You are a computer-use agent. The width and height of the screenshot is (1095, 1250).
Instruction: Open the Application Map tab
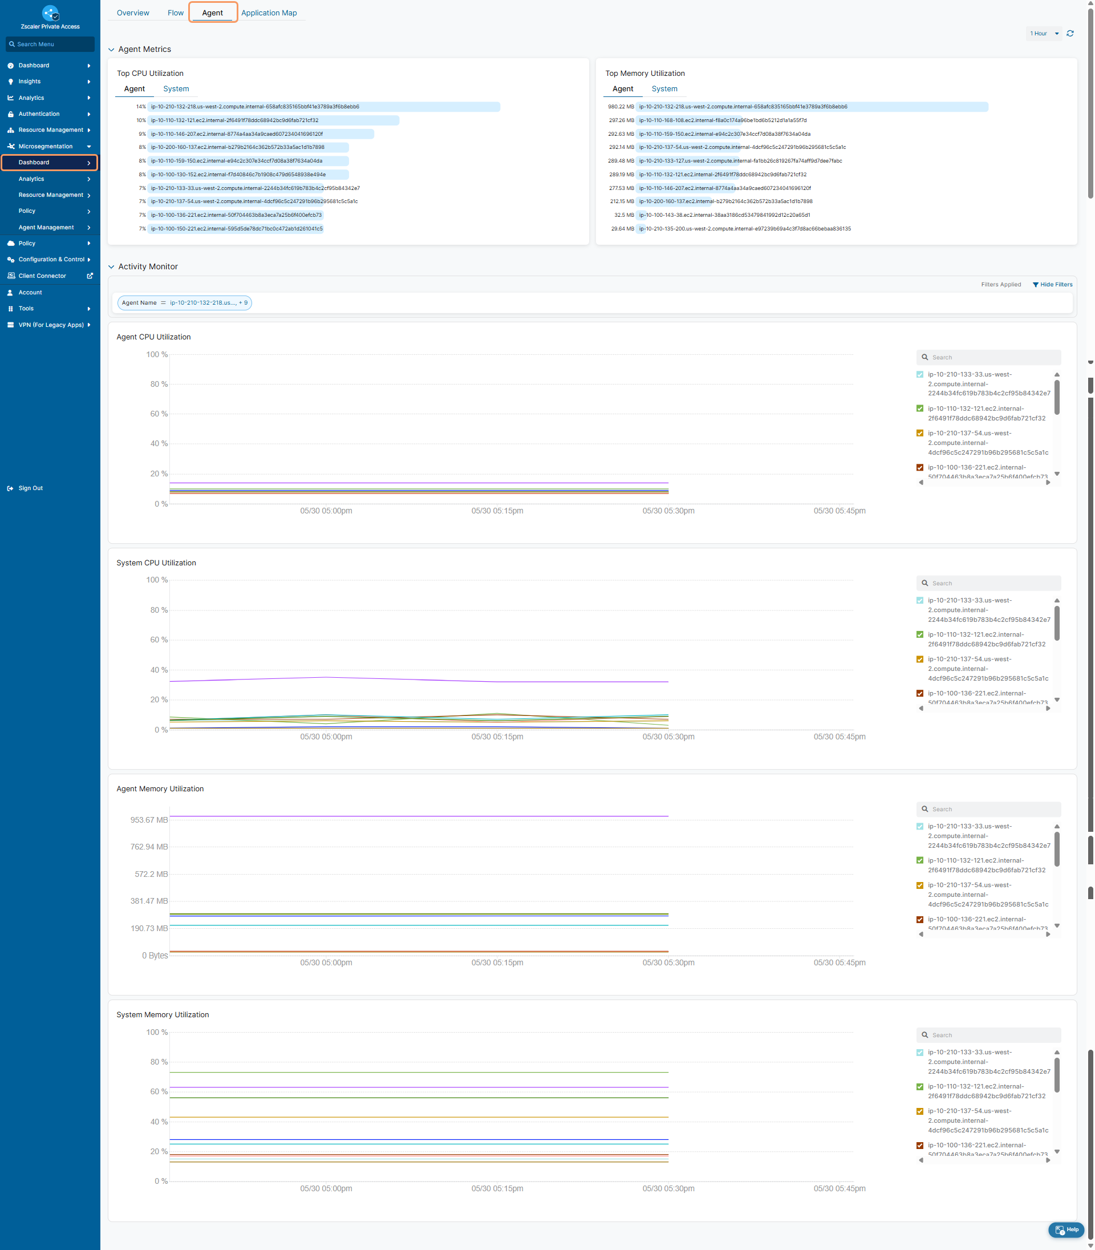269,13
